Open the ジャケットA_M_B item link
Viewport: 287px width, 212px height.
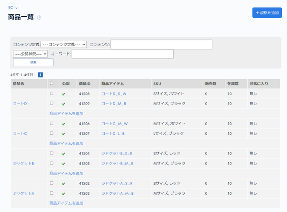118,193
